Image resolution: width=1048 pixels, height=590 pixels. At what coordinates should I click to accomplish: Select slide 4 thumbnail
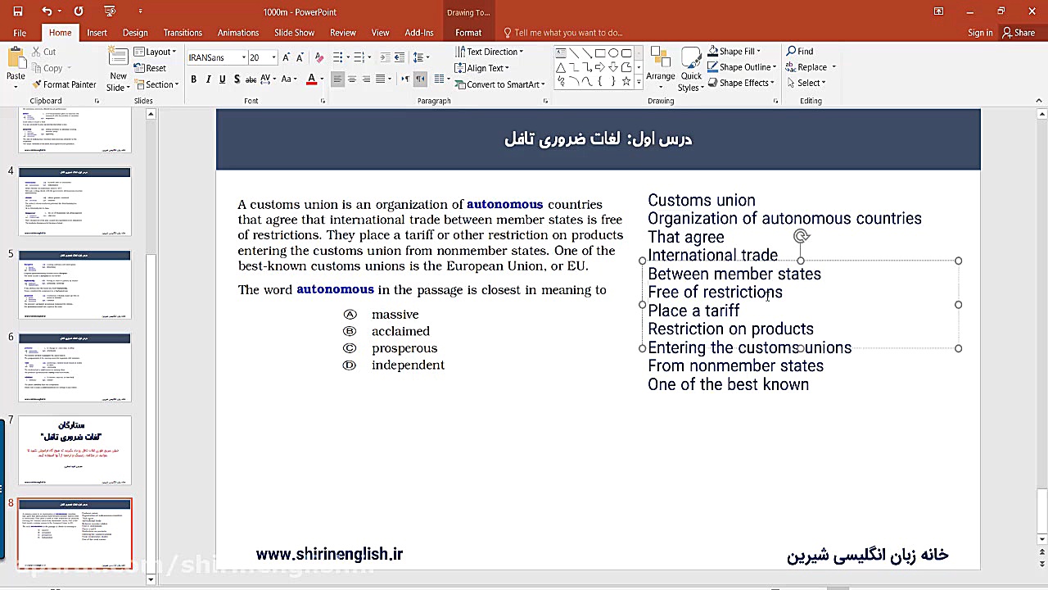coord(75,202)
